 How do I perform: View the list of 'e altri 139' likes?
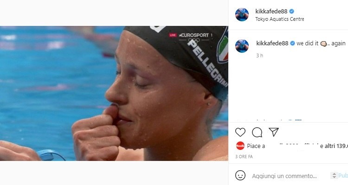click(334, 146)
